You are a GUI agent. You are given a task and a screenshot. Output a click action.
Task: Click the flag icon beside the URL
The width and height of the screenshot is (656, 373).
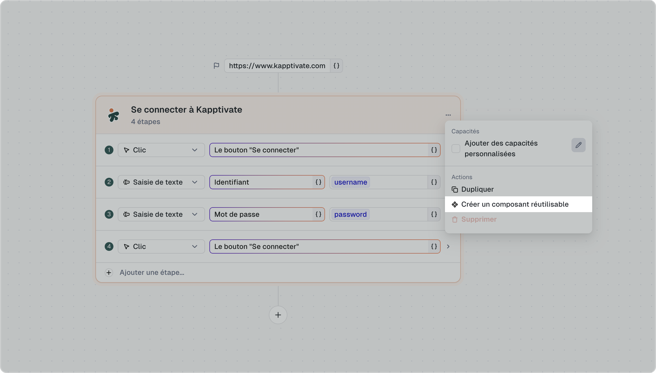(x=216, y=66)
